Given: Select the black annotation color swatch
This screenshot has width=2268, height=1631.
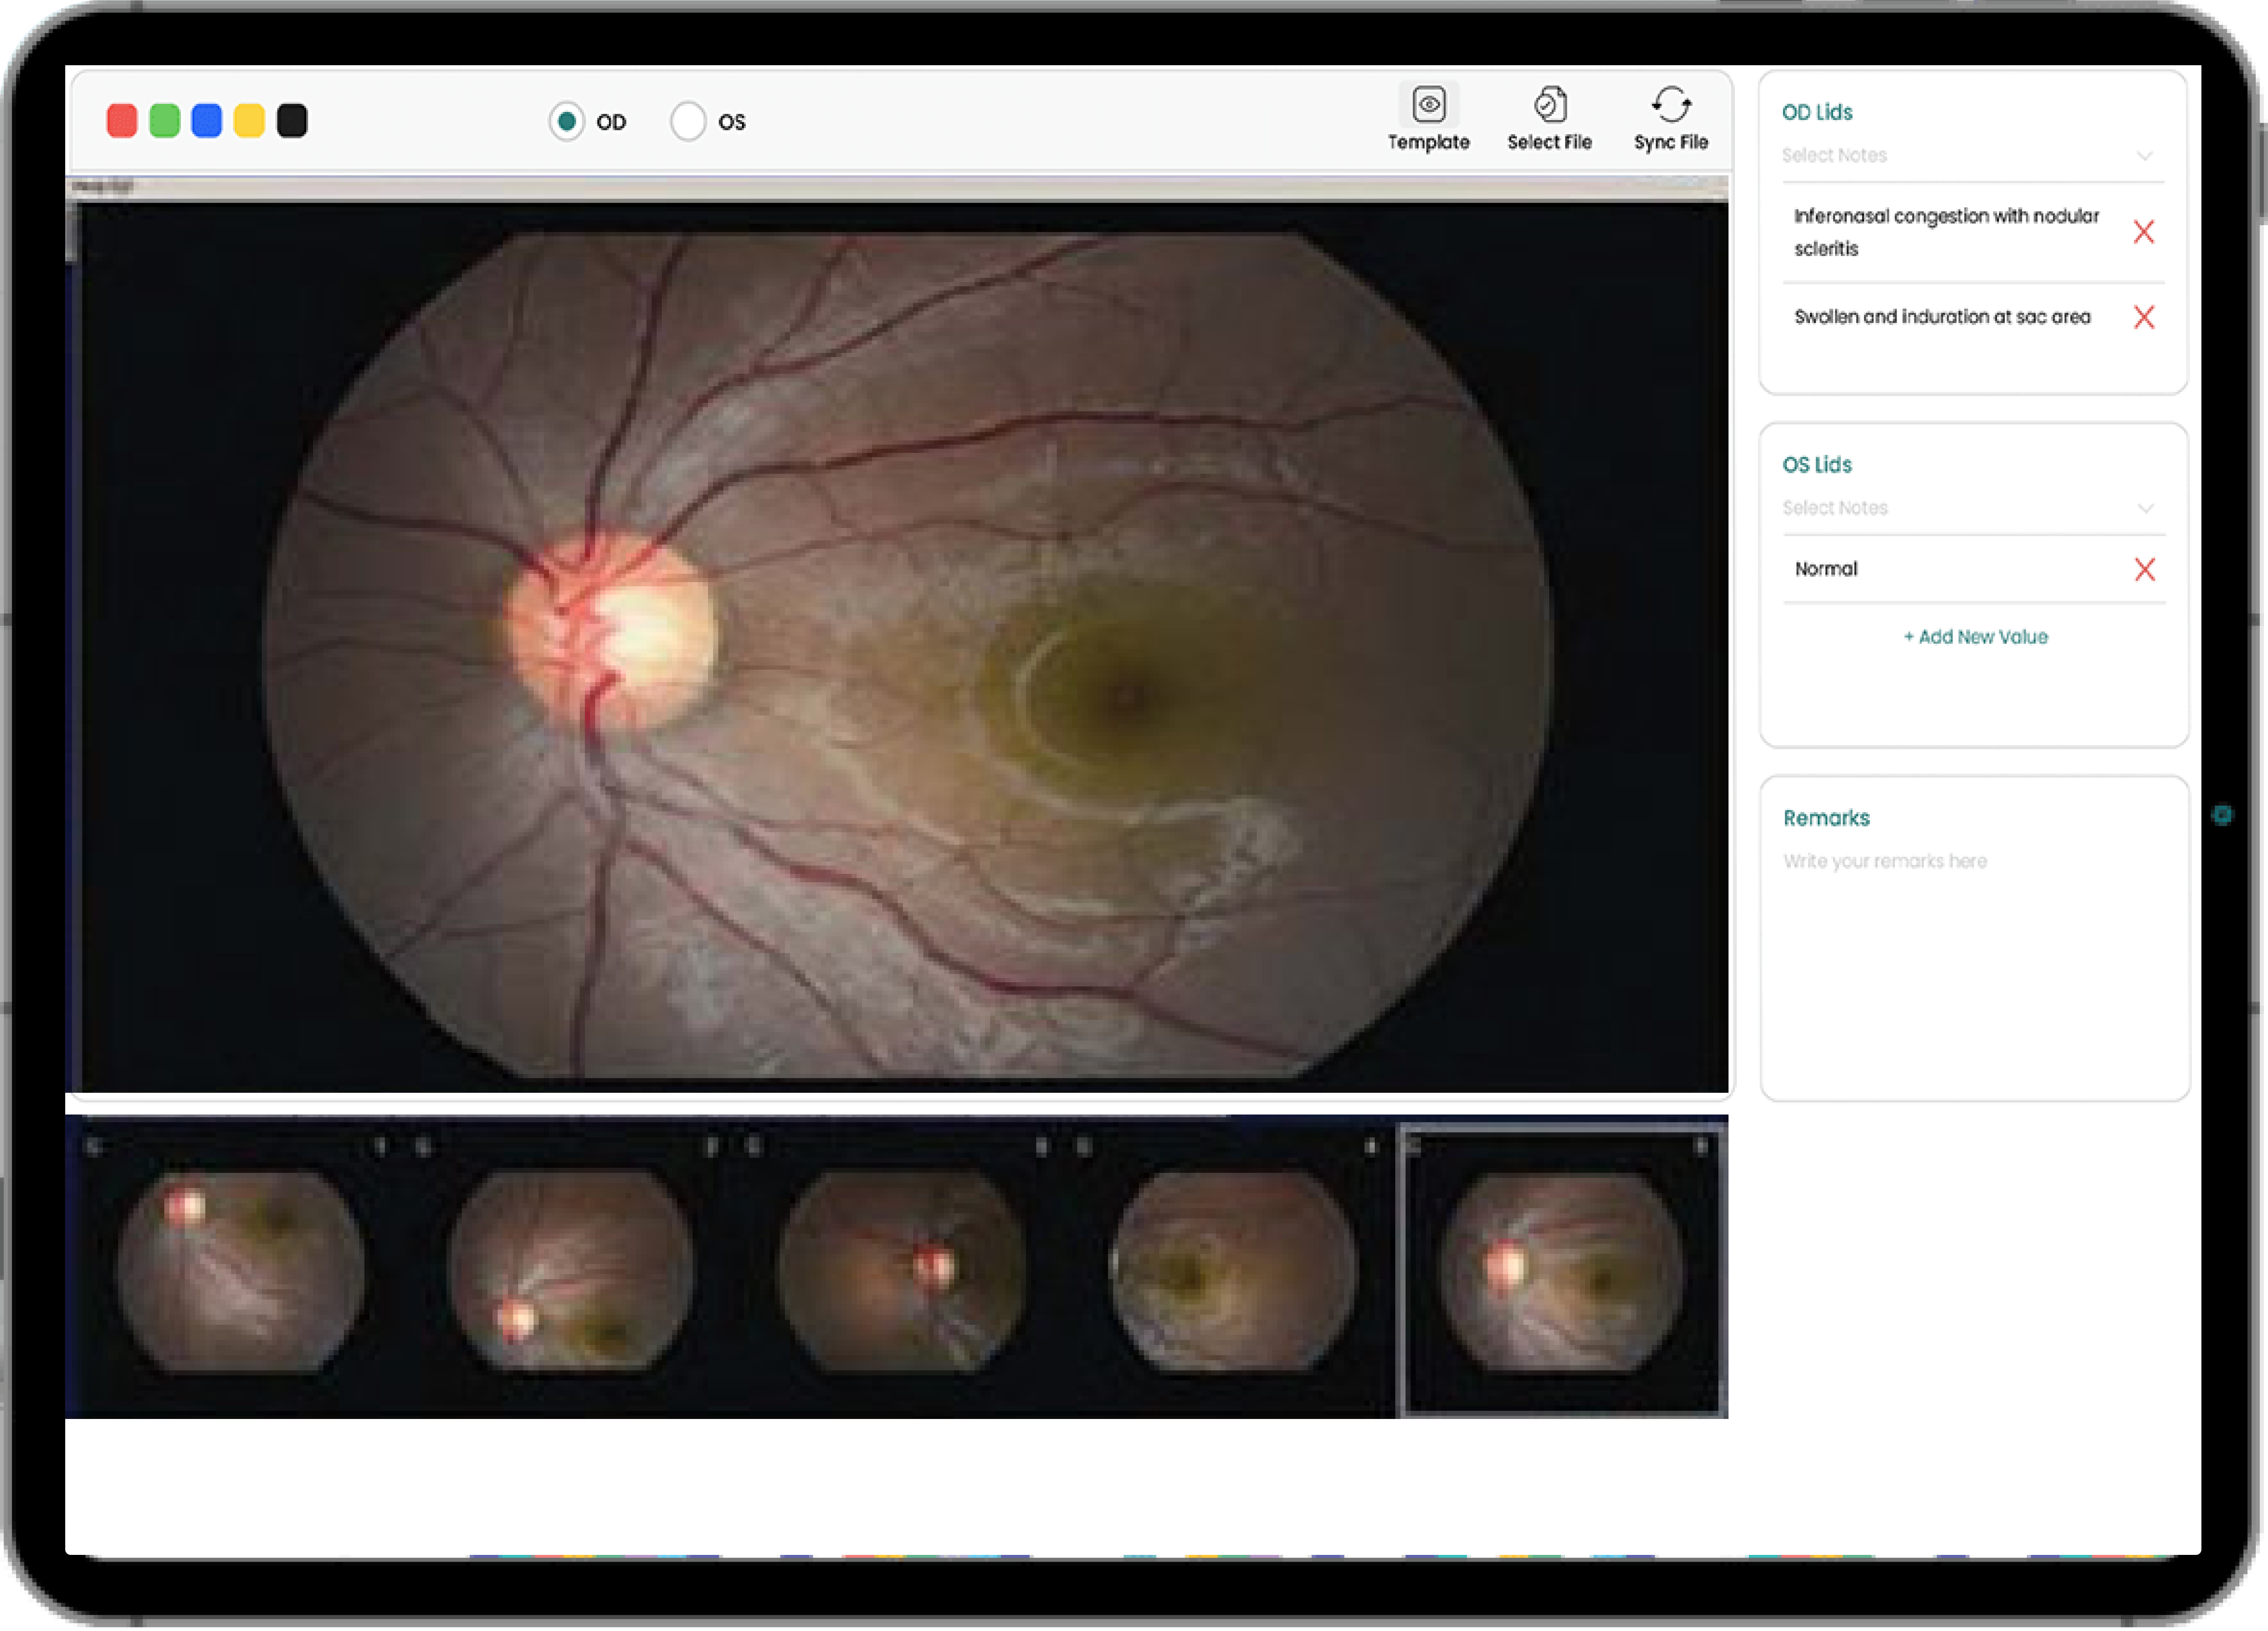Looking at the screenshot, I should click(x=292, y=120).
